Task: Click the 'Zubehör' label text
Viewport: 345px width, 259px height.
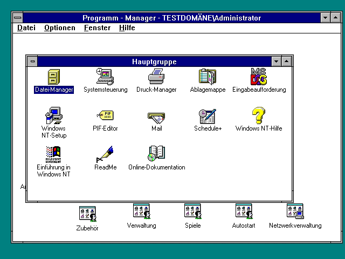Action: tap(87, 228)
